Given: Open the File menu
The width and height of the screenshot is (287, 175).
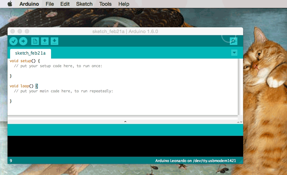Looking at the screenshot, I should 50,4.
